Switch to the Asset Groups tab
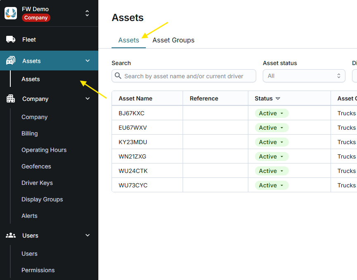 pyautogui.click(x=173, y=40)
